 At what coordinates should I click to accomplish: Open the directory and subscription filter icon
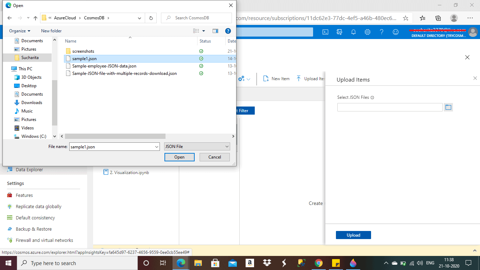click(339, 32)
